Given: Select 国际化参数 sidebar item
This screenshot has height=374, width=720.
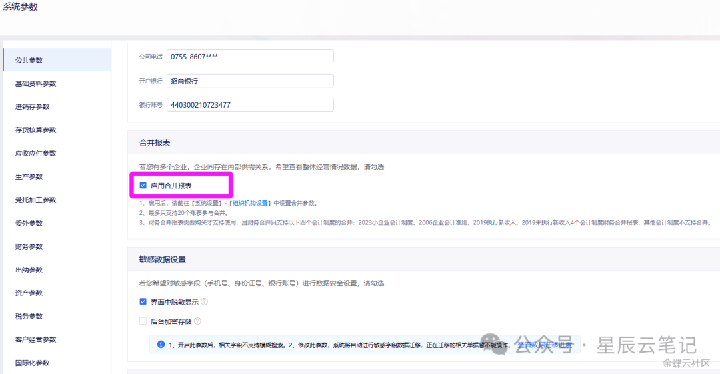Looking at the screenshot, I should tap(33, 363).
